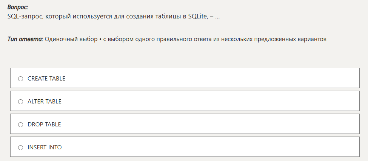Click "предложенных вариантов" in answer type description
The width and height of the screenshot is (368, 161).
290,39
